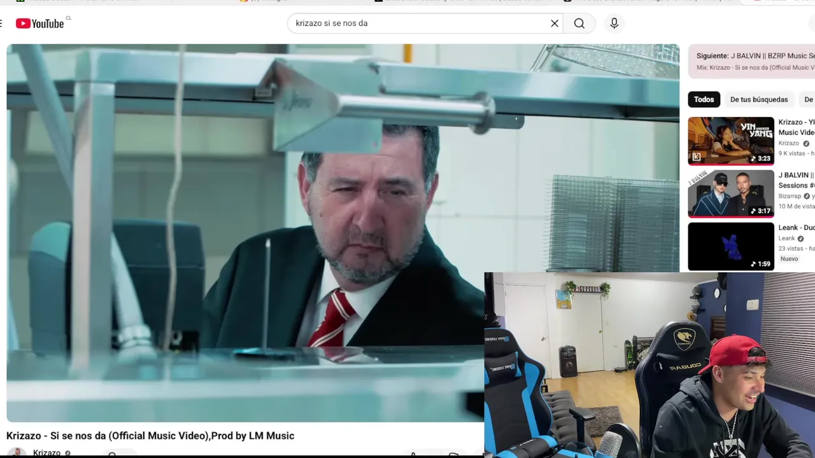Select the 'De tus búsquedas' filter chip
This screenshot has height=458, width=815.
point(759,99)
